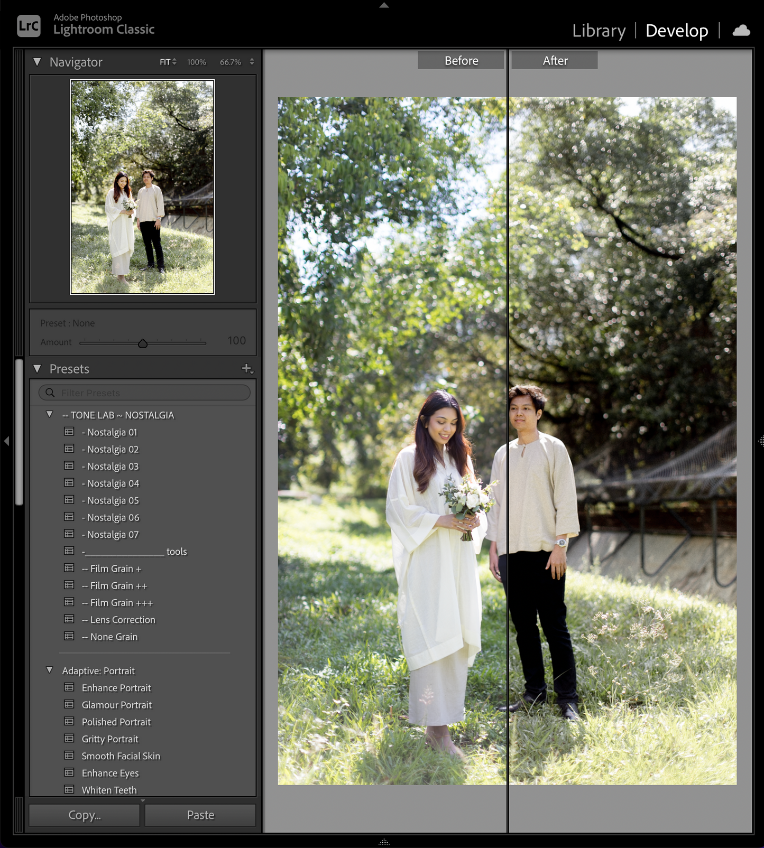Apply the Whiten Teeth preset
Screen dimensions: 764x848
coord(109,790)
